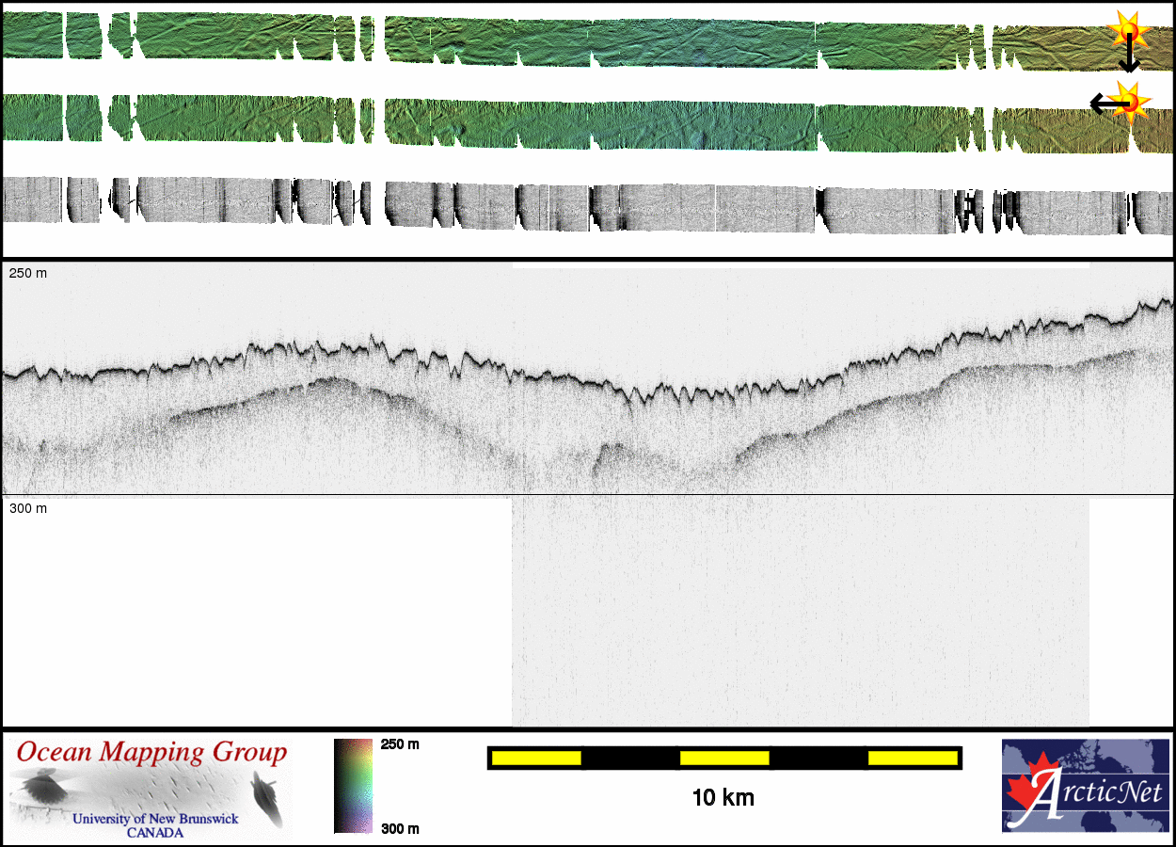Image resolution: width=1176 pixels, height=847 pixels.
Task: Pick the depth color scale swatch
Action: pos(353,786)
